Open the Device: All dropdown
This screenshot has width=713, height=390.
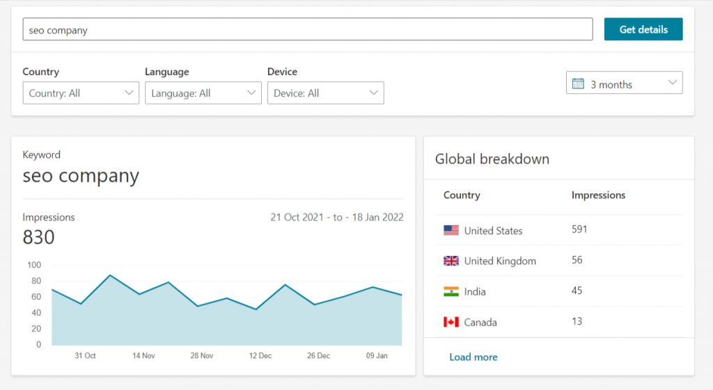(x=326, y=93)
